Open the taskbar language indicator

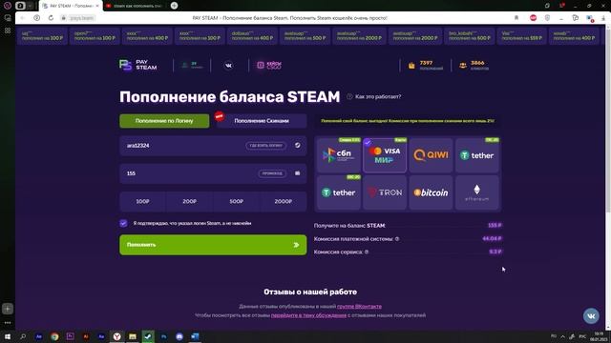582,336
